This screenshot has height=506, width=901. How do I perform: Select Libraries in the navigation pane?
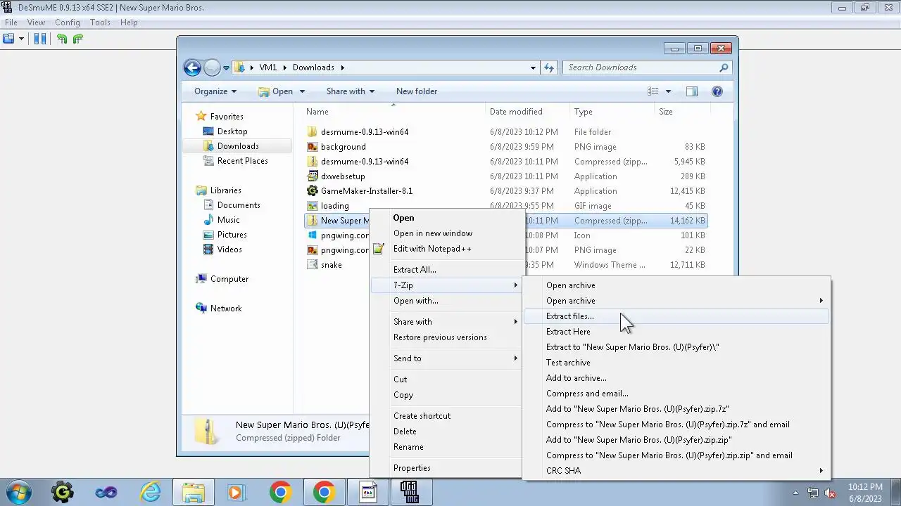[225, 190]
